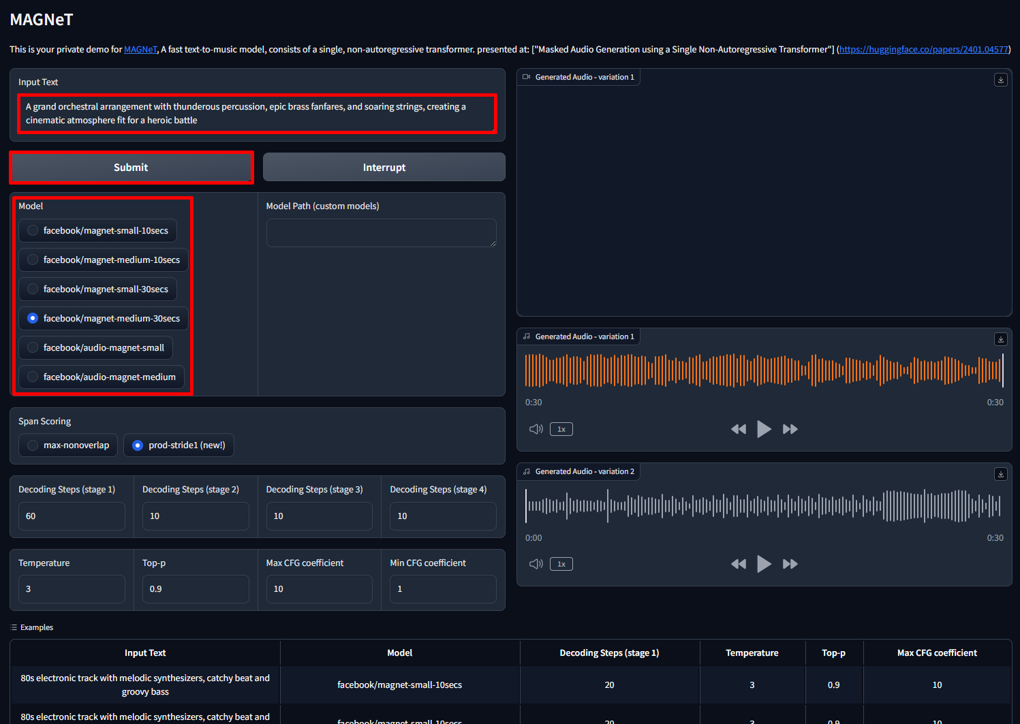
Task: Play variation 2 audio
Action: tap(764, 564)
